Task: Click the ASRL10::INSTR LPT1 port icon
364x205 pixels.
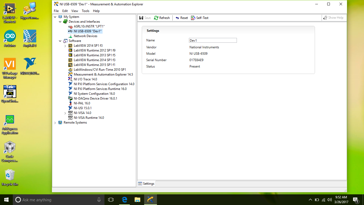Action: 70,26
